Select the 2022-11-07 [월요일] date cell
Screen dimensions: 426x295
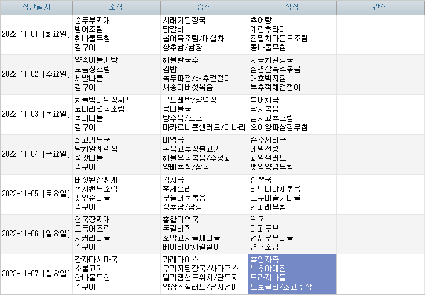[x=36, y=273]
